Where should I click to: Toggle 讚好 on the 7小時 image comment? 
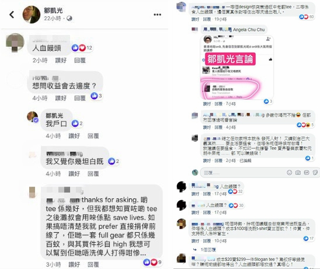(207, 104)
